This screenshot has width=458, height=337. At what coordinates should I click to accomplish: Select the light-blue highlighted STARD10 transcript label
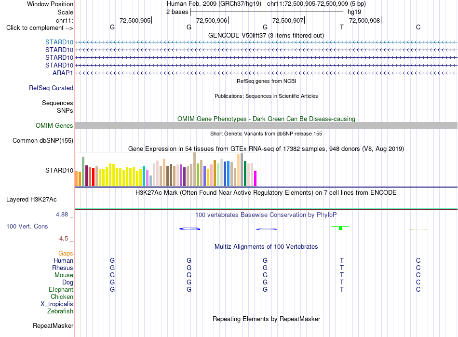coord(59,42)
